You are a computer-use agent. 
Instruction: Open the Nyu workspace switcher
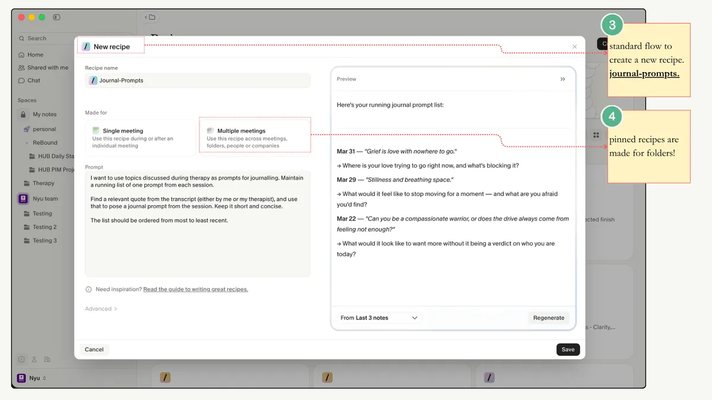(x=32, y=378)
